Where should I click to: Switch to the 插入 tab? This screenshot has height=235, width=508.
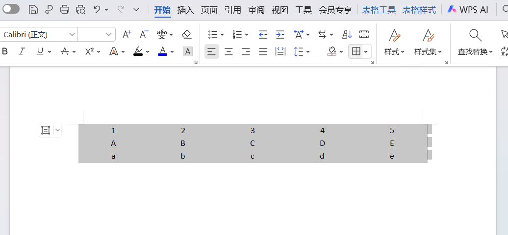pos(186,10)
